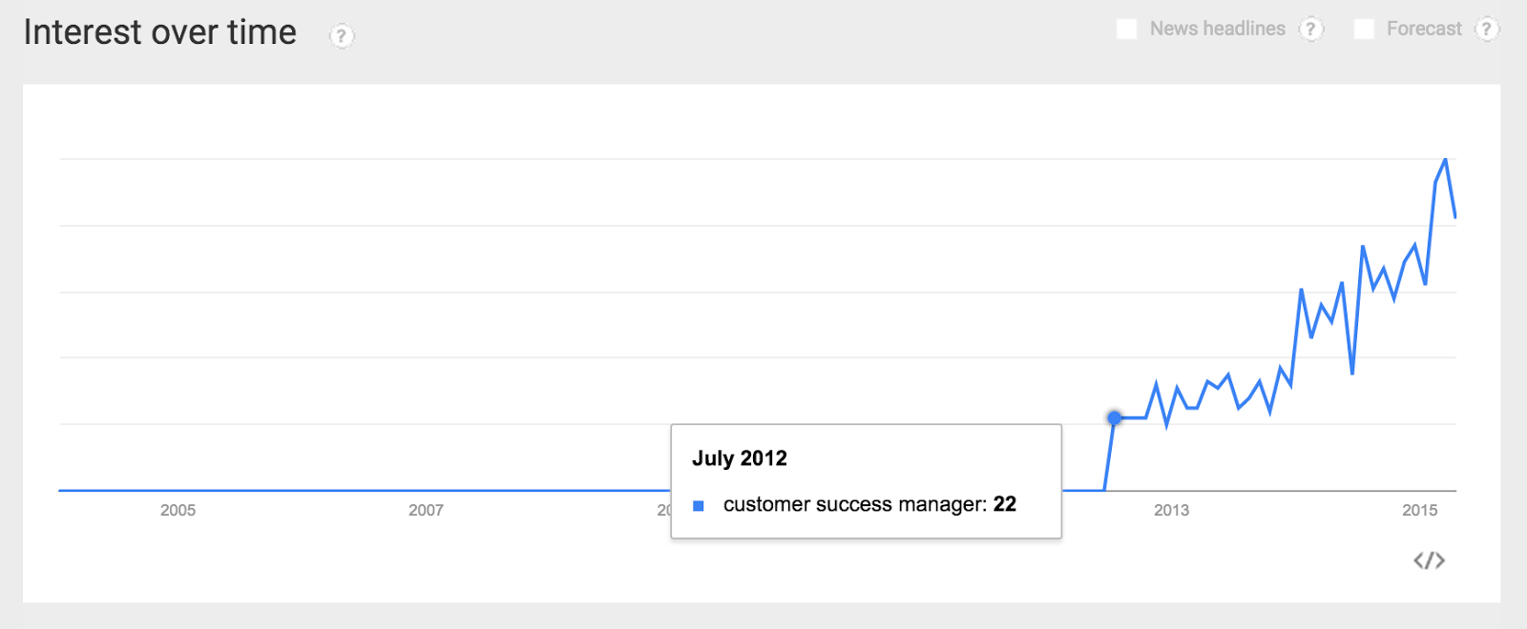Select the July 2012 data point on line
The width and height of the screenshot is (1527, 629).
pos(1115,417)
